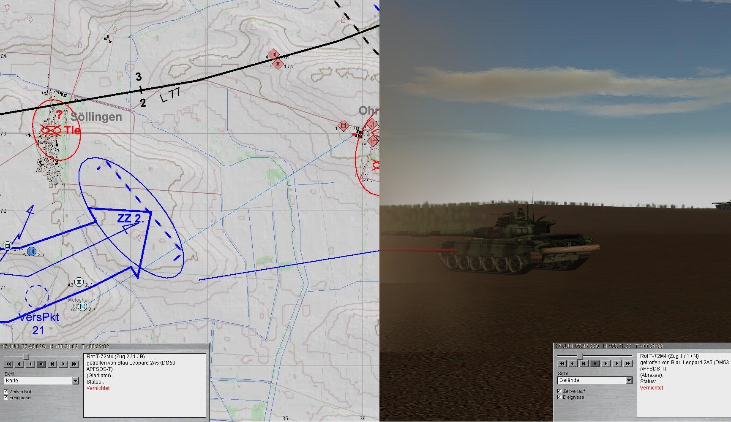The height and width of the screenshot is (422, 731).
Task: Open the Sicht dropdown showing Karte
Action: tap(75, 381)
